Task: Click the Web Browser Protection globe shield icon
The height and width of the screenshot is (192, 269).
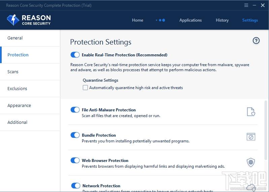Action: (x=251, y=162)
